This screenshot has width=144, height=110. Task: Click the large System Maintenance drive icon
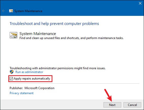(x=13, y=35)
